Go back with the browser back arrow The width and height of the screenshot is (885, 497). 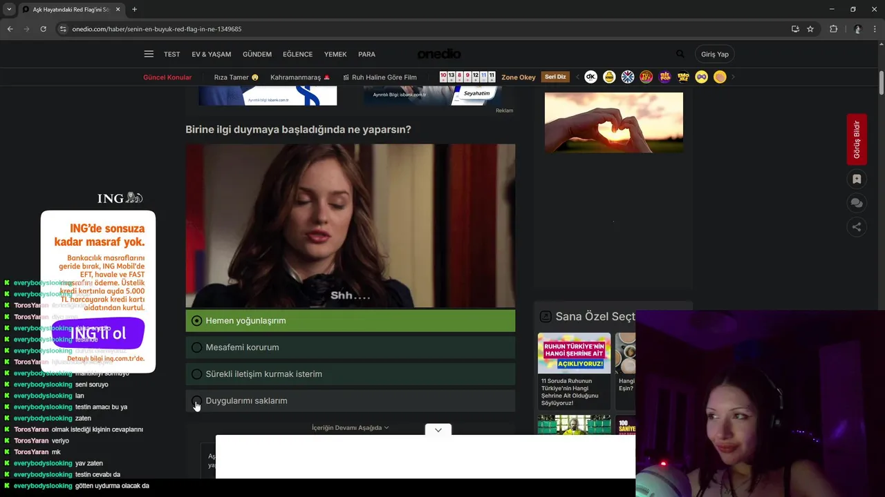pyautogui.click(x=10, y=29)
